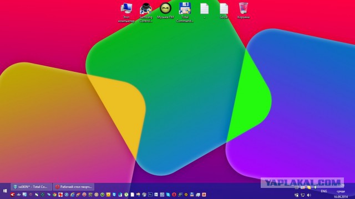Open the red A icon on taskbar

click(204, 195)
